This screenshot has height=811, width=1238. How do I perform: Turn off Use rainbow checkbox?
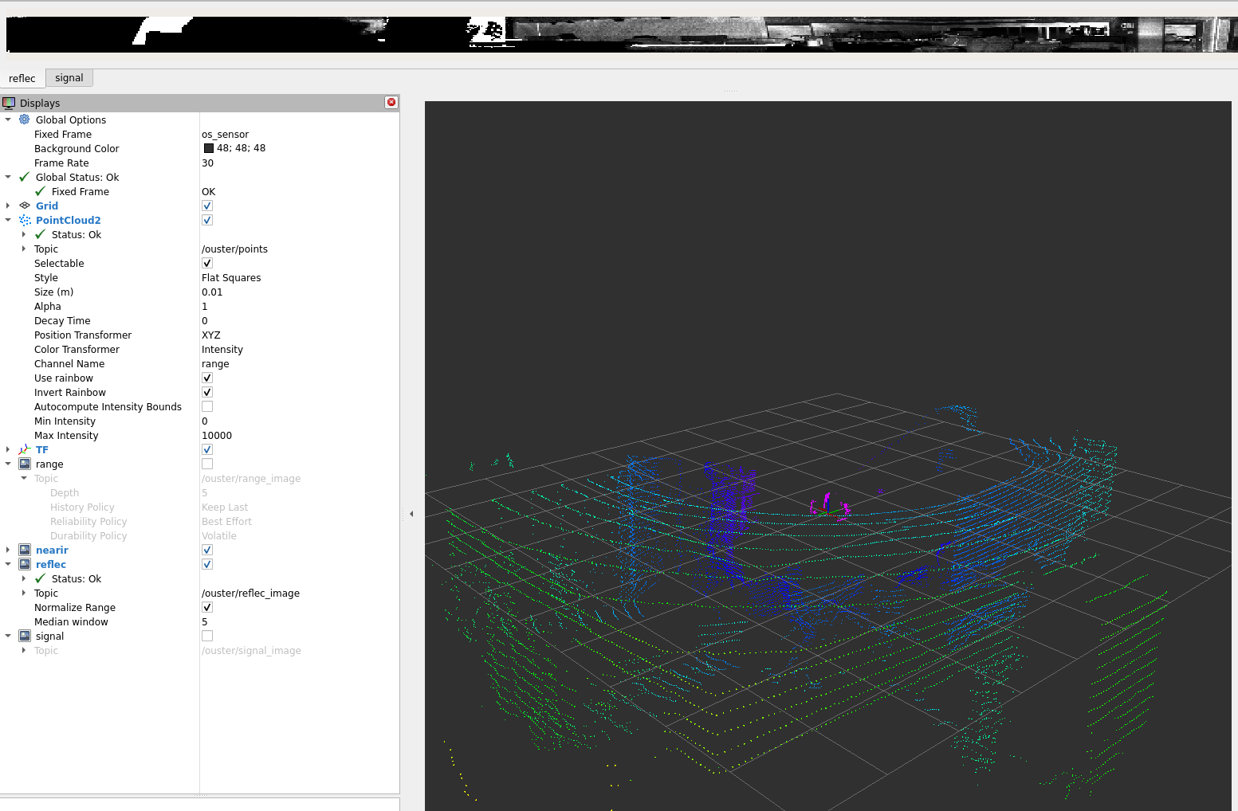[207, 378]
